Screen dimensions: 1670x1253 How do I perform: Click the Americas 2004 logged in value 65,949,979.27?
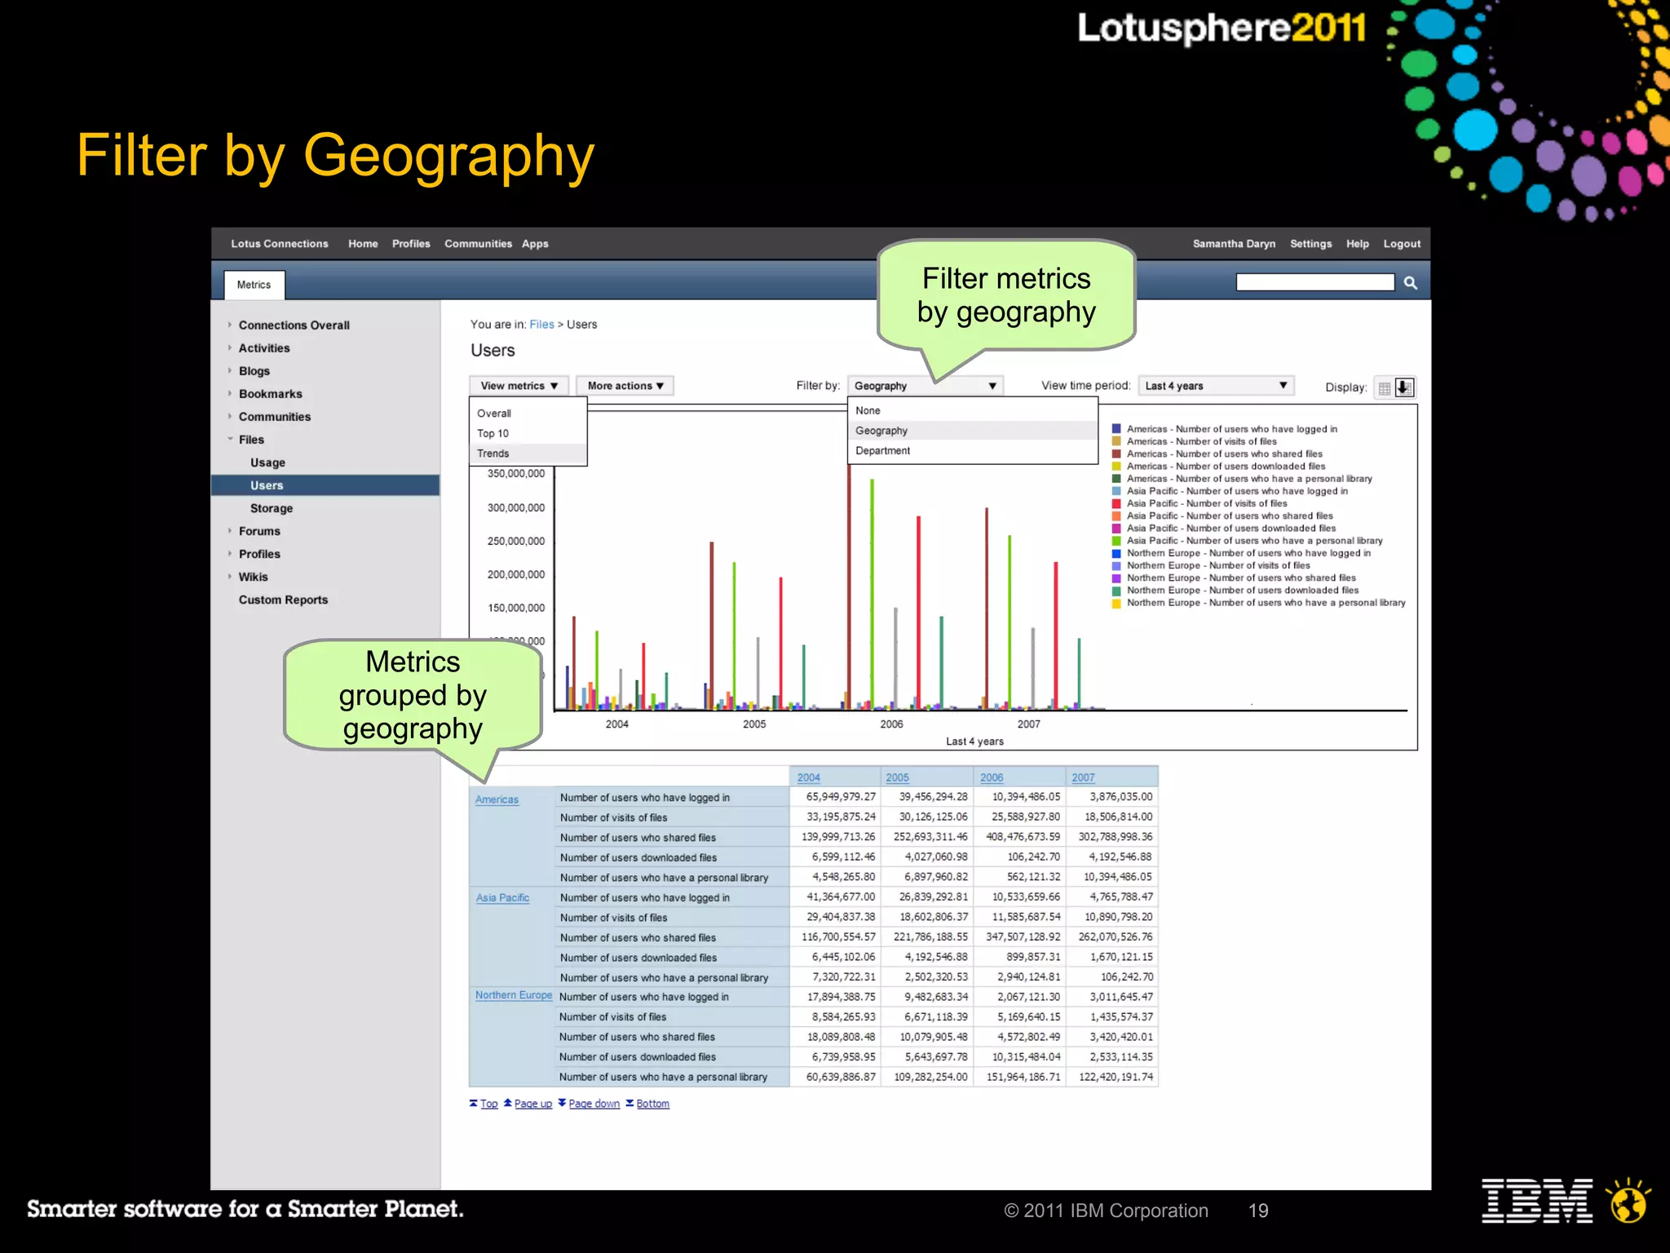pos(841,797)
